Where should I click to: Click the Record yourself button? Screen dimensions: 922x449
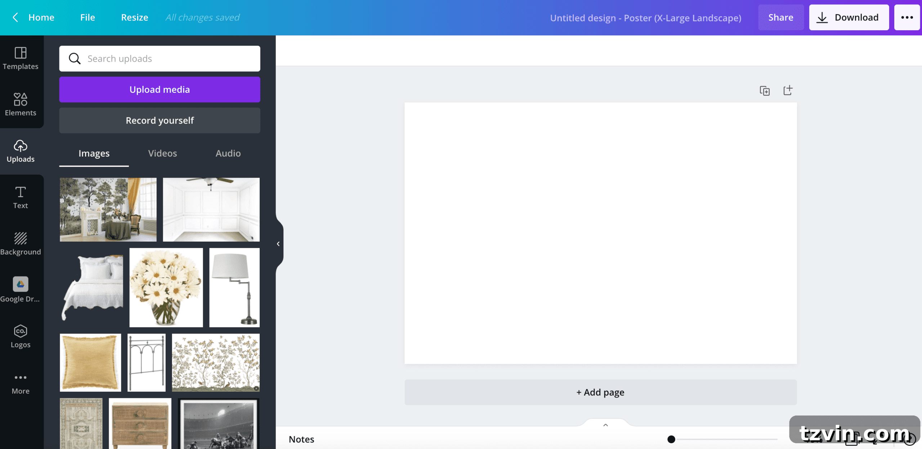[160, 120]
